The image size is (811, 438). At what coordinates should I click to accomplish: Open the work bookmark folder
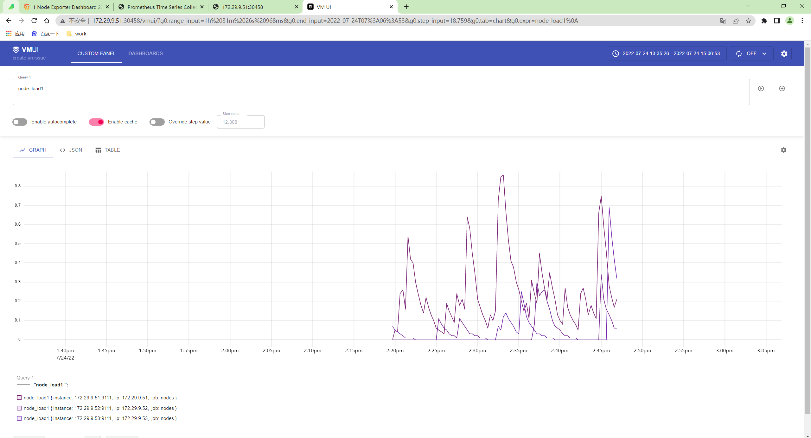pos(77,34)
